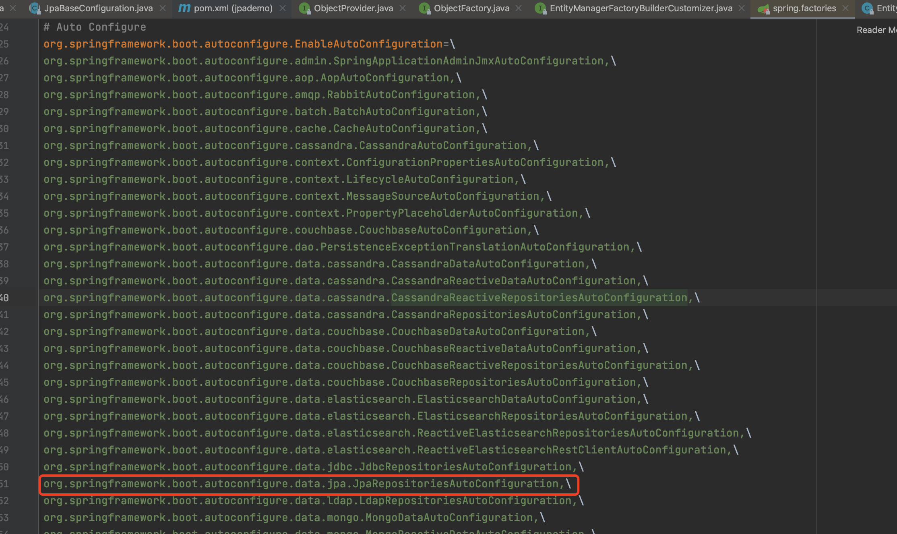Screen dimensions: 897x534
Task: Click the ObjectProvider interface icon
Action: (x=305, y=8)
